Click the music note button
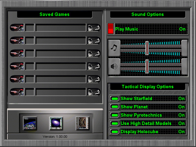 click(114, 48)
